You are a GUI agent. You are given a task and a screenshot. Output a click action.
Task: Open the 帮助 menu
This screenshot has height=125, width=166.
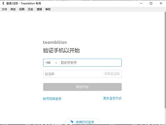(x=48, y=9)
